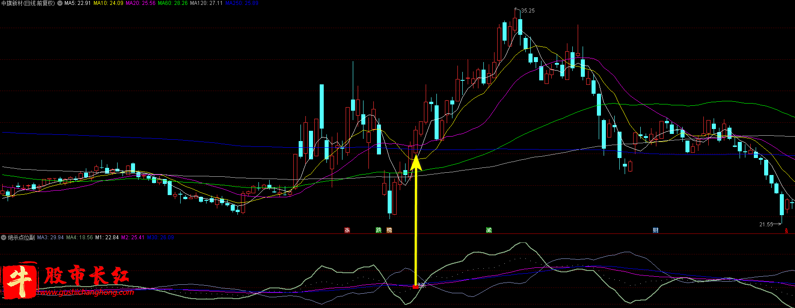Click the red $ marker at the chart's right edge
Viewport: 795px width, 308px height.
787,231
